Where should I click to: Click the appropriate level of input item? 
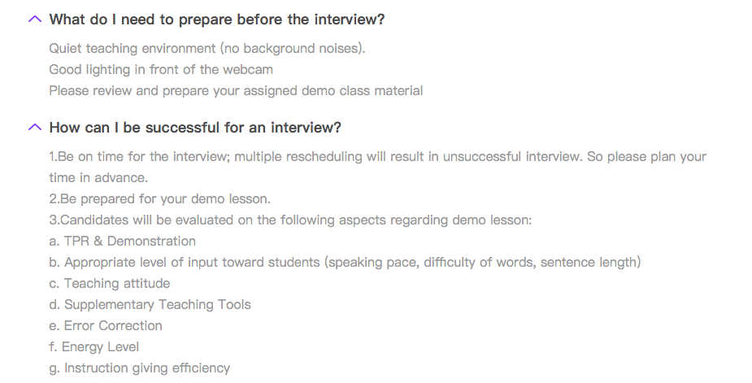click(x=345, y=262)
